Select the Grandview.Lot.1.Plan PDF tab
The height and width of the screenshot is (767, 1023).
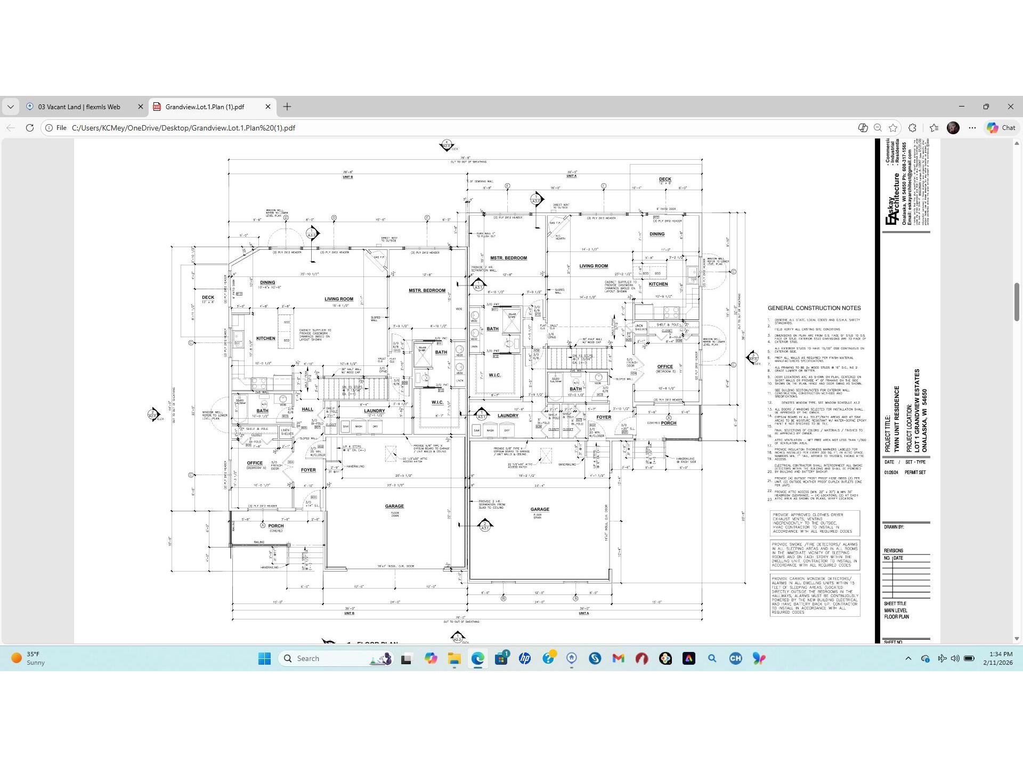(x=205, y=107)
